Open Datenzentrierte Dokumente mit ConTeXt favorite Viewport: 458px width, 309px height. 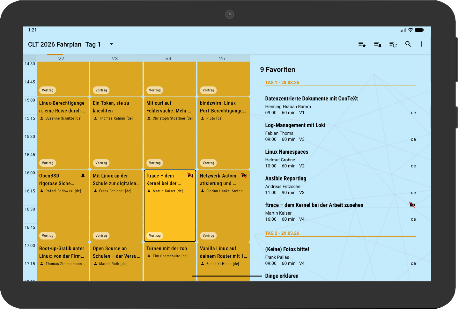click(311, 99)
